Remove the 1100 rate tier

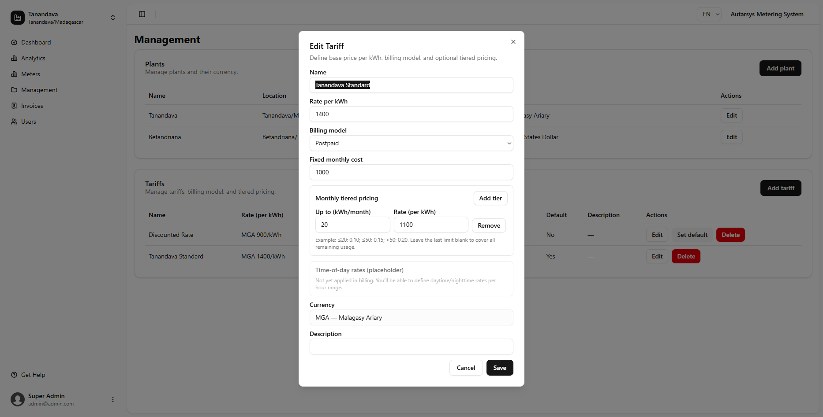pyautogui.click(x=489, y=225)
